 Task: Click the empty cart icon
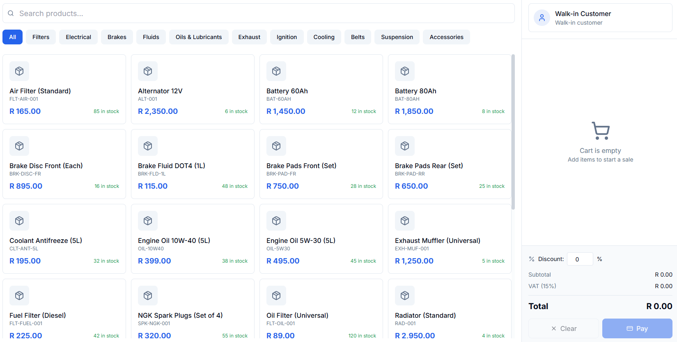601,131
